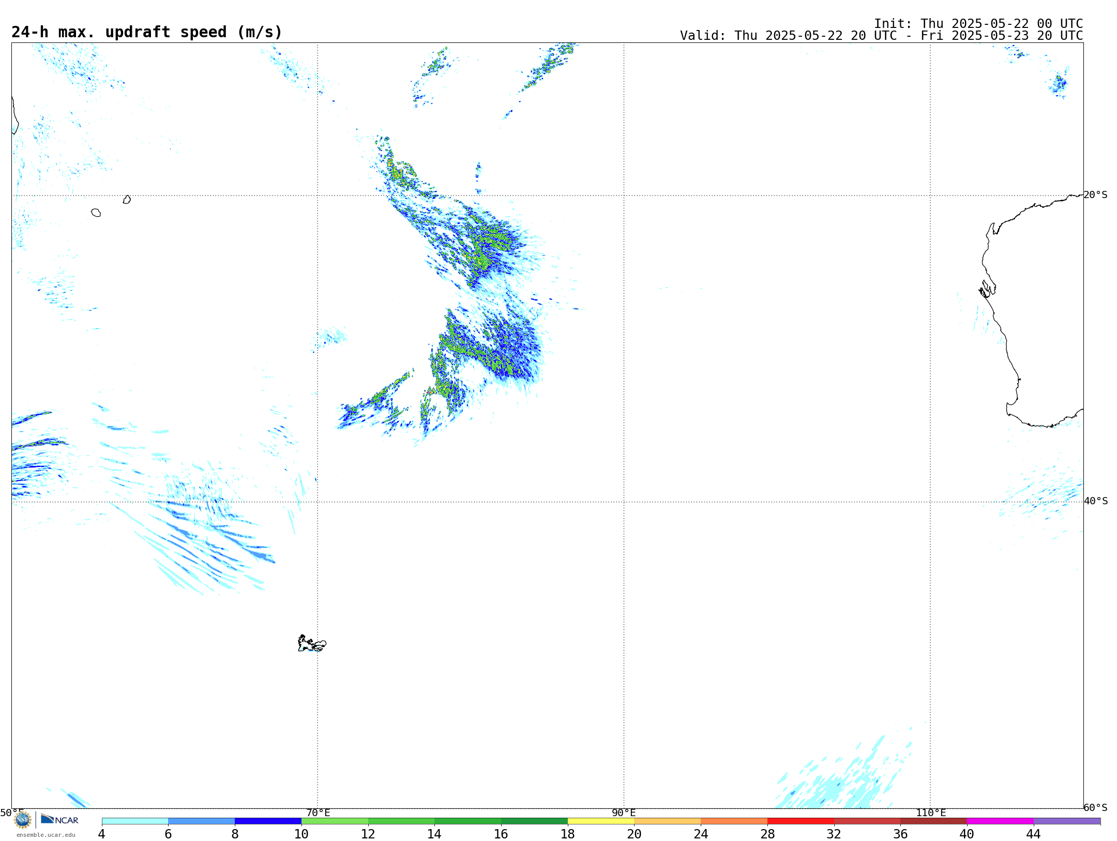The image size is (1117, 841).
Task: Click the NSF logo icon
Action: point(23,820)
